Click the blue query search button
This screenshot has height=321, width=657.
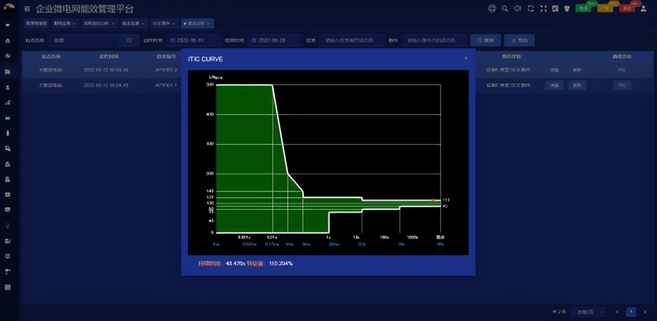tap(486, 41)
